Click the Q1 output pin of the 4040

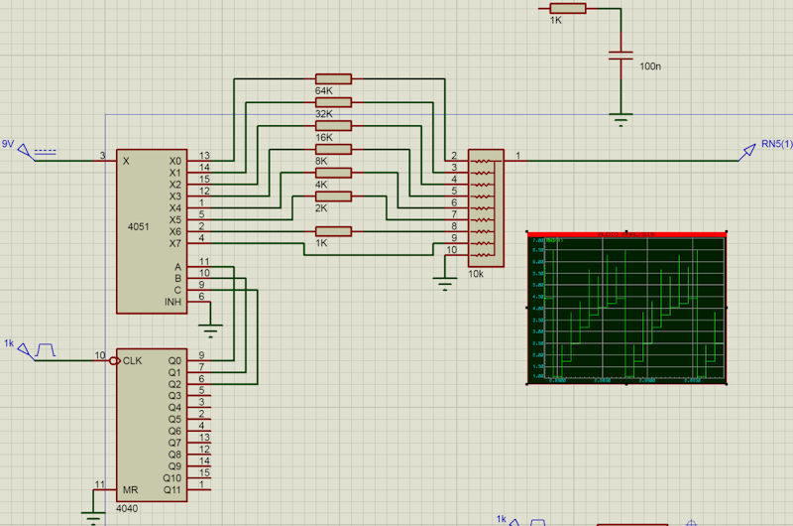(199, 372)
